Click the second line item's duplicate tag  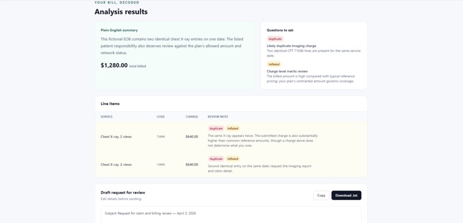(216, 159)
